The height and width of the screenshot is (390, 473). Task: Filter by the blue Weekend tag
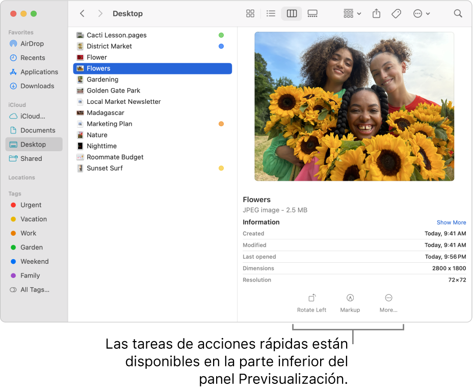point(34,262)
